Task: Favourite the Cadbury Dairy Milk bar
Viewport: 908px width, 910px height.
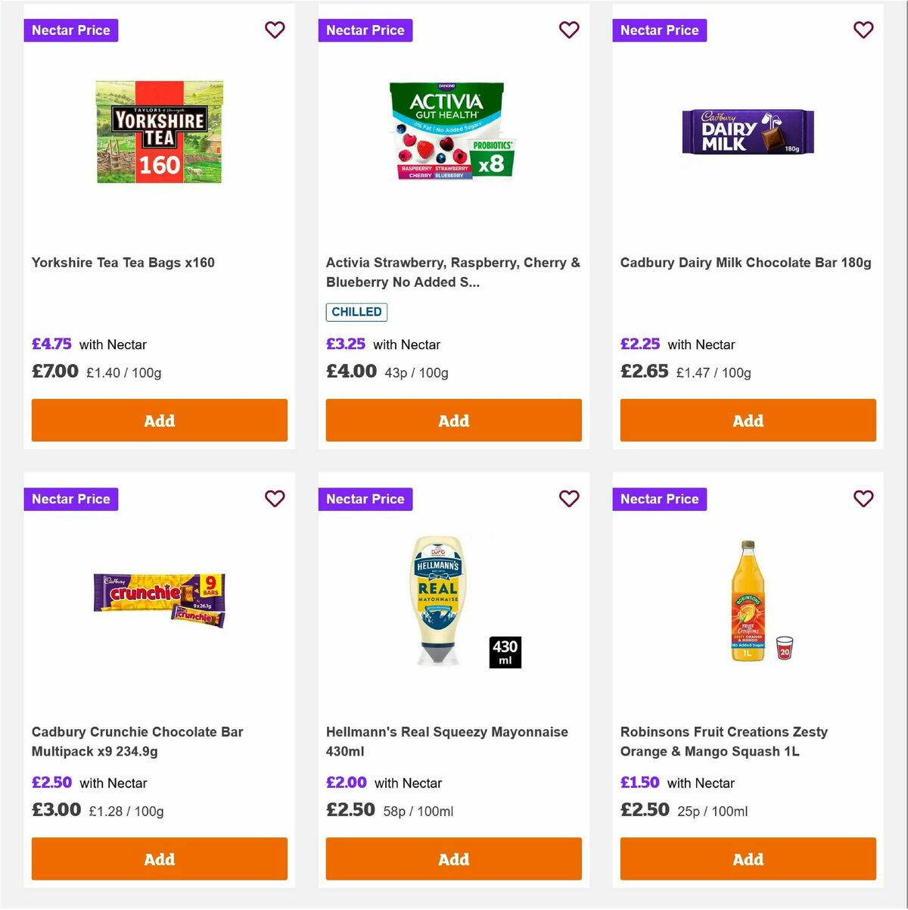Action: point(863,30)
